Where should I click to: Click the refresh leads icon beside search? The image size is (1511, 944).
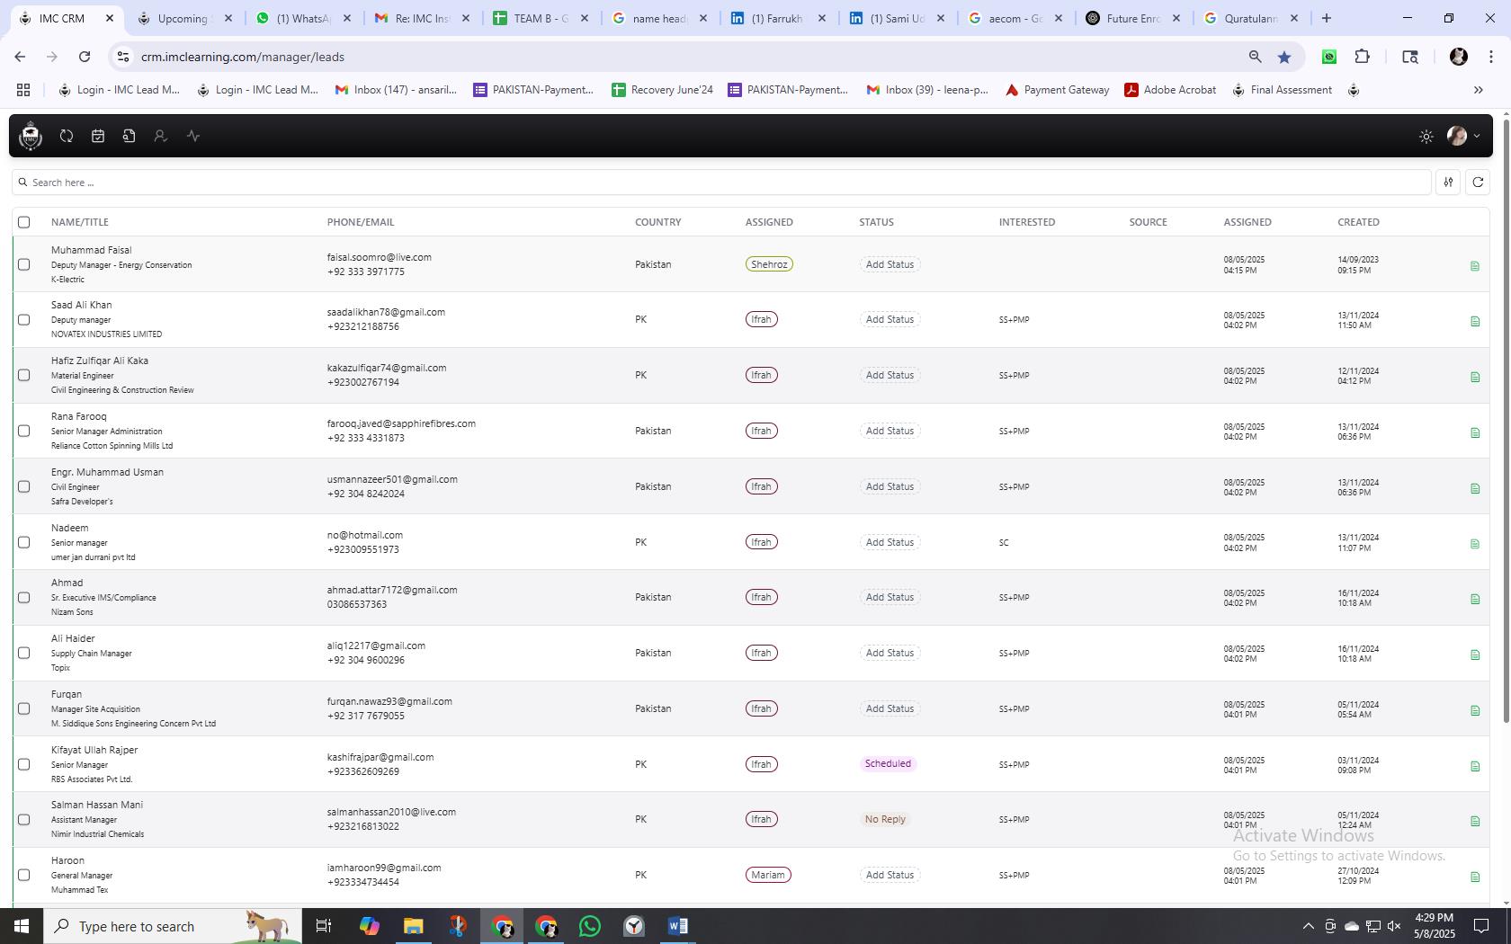[1478, 183]
